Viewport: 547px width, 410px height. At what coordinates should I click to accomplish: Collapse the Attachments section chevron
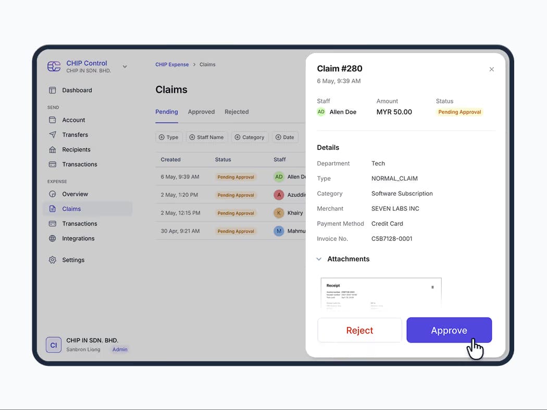pos(319,259)
